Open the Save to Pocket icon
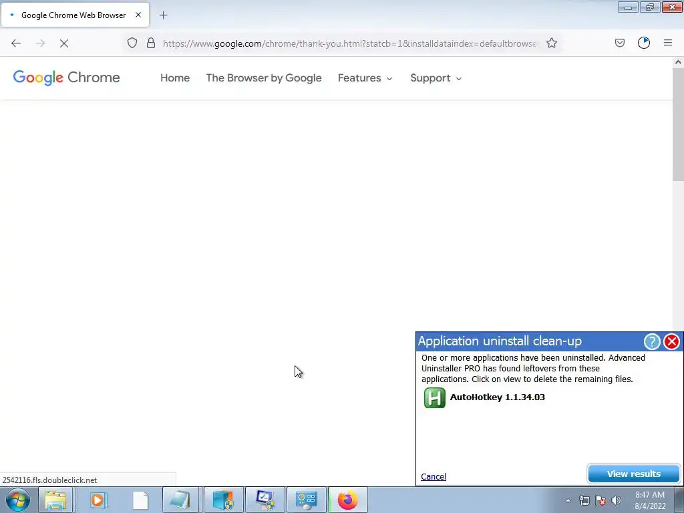Image resolution: width=684 pixels, height=513 pixels. coord(619,43)
